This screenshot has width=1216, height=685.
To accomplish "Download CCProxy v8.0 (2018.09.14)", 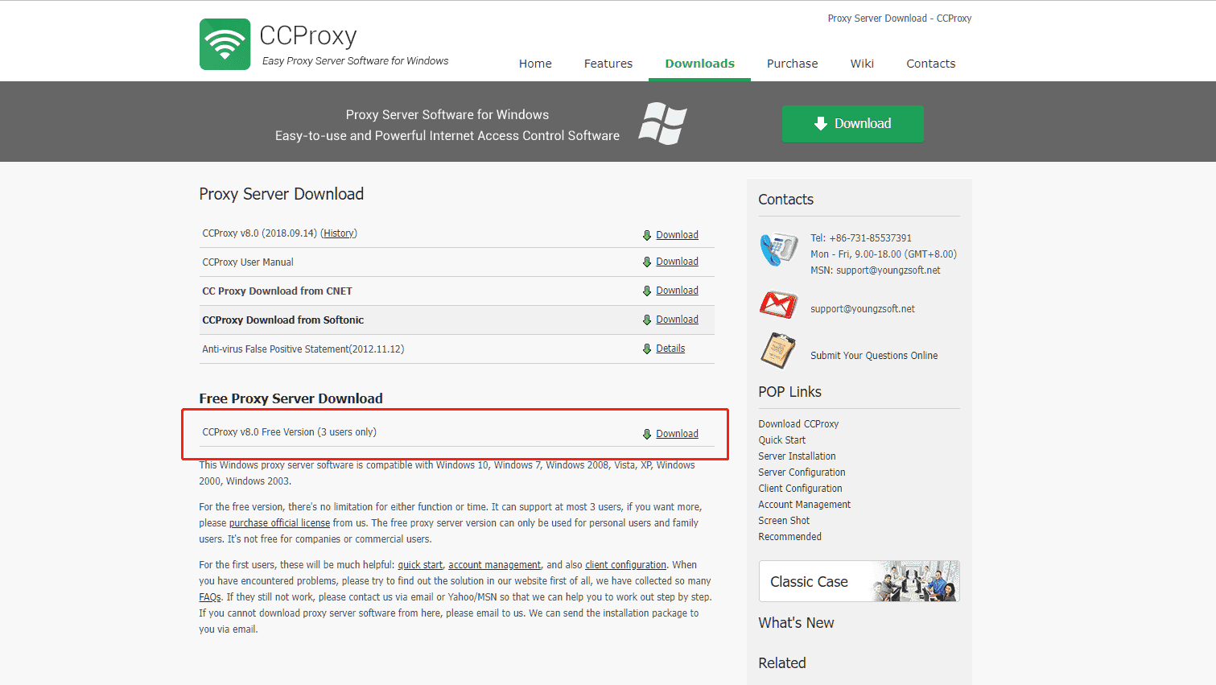I will (x=677, y=235).
